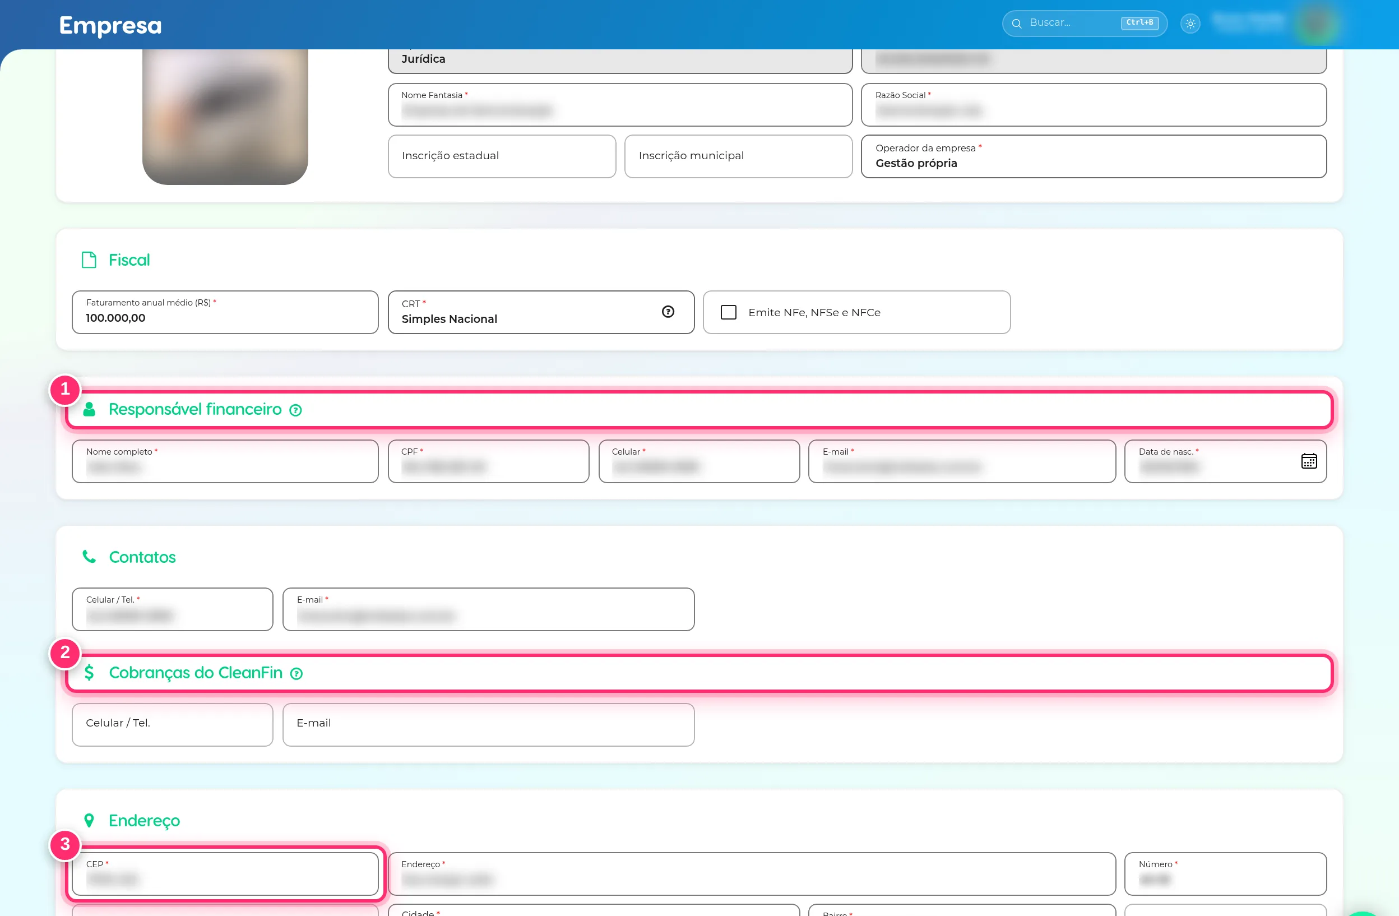Click the company logo thumbnail
This screenshot has height=916, width=1399.
[225, 117]
